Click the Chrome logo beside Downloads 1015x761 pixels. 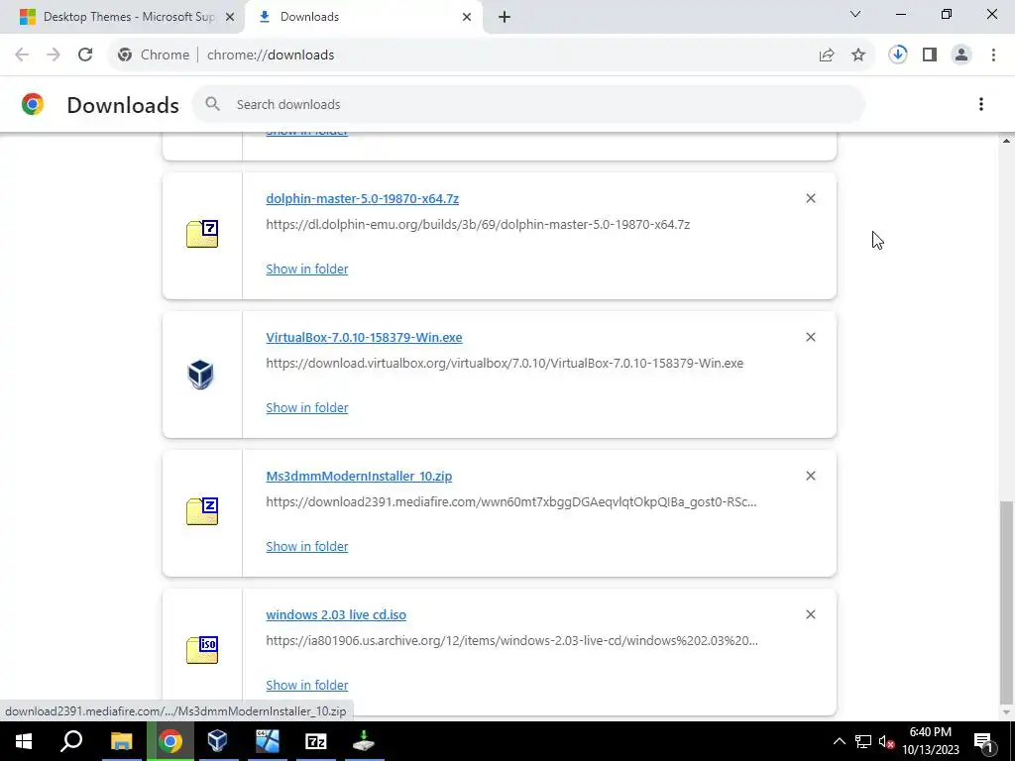(x=33, y=104)
